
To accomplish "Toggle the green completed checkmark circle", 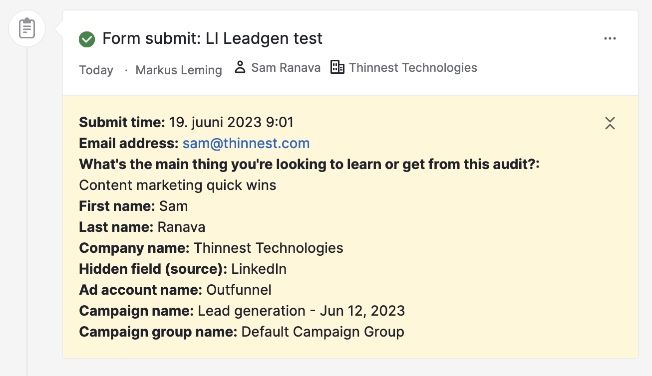I will pyautogui.click(x=87, y=39).
